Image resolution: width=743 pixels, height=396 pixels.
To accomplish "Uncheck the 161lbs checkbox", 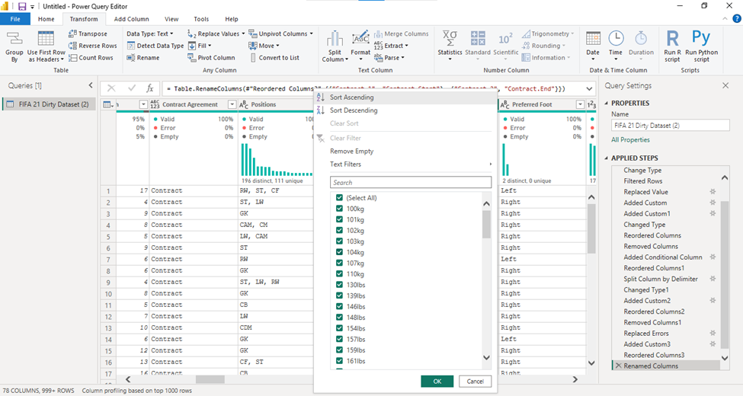I will click(x=339, y=361).
